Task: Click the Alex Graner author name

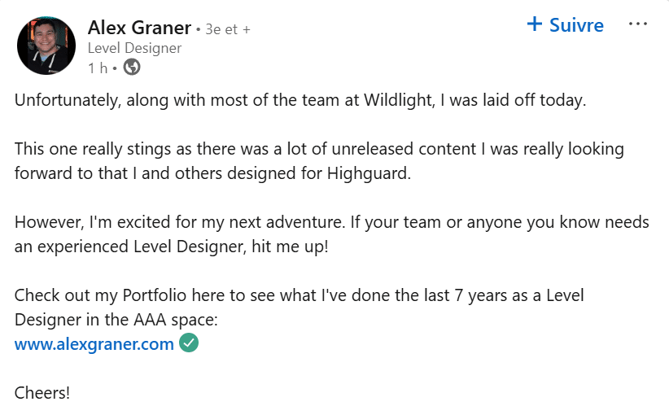Action: tap(139, 28)
